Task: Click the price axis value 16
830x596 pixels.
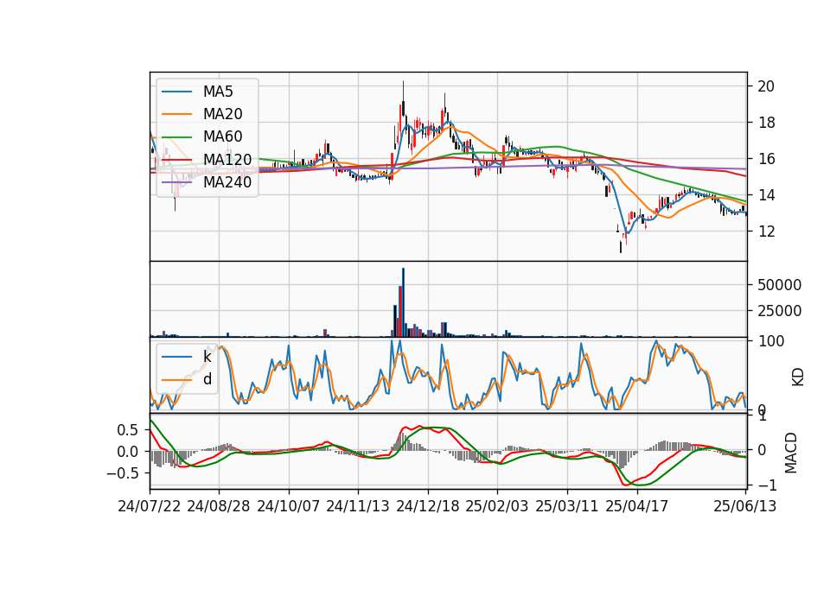Action: coord(766,159)
